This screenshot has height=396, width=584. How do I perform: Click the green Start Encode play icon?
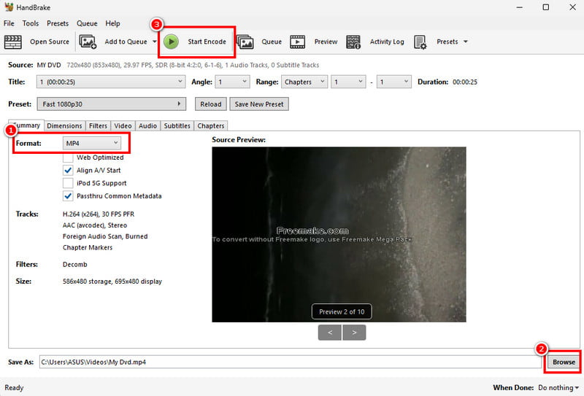(x=172, y=42)
